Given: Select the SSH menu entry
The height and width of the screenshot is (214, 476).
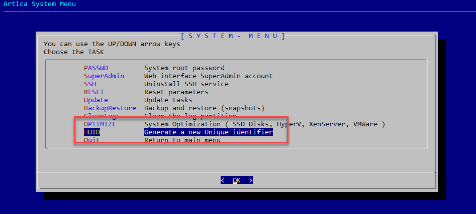Looking at the screenshot, I should click(x=90, y=84).
